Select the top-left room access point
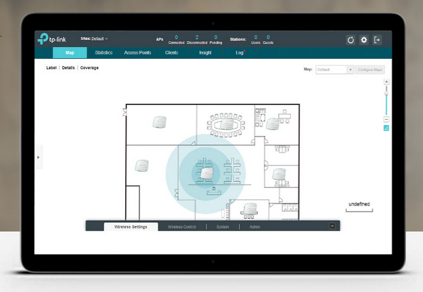This screenshot has height=292, width=423. point(158,122)
